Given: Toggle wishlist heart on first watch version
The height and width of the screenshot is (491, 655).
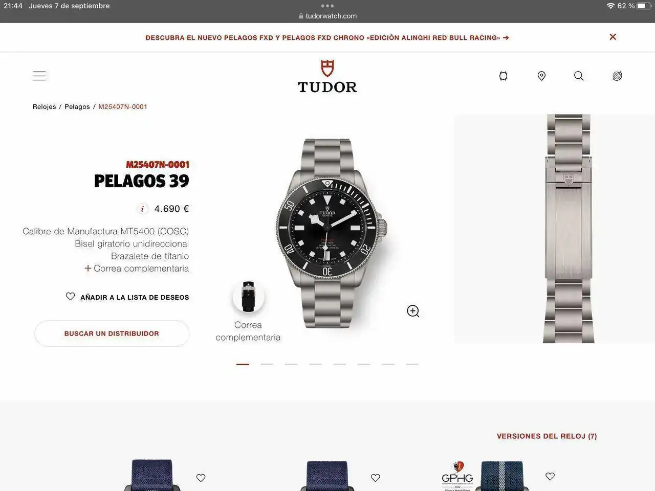Looking at the screenshot, I should coord(201,478).
